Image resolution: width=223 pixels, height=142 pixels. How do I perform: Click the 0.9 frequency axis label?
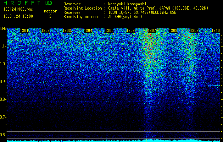pos(3,82)
